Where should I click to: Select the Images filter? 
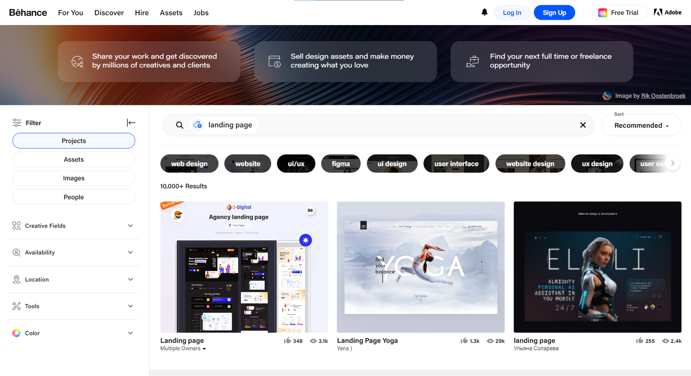[x=74, y=178]
